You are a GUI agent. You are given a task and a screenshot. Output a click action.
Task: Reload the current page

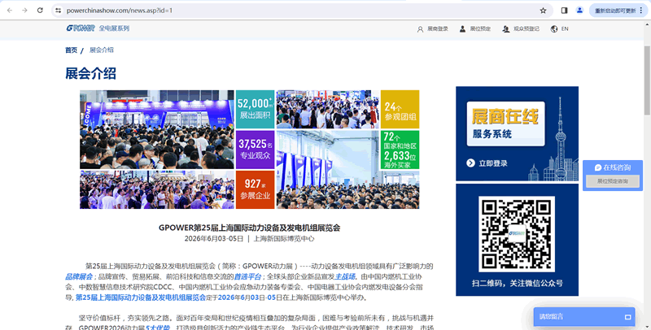coord(40,11)
